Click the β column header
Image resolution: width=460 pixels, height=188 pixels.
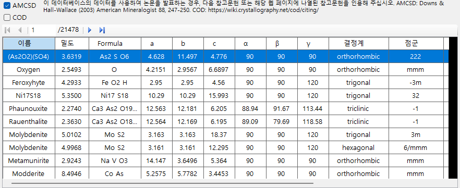[x=282, y=44]
